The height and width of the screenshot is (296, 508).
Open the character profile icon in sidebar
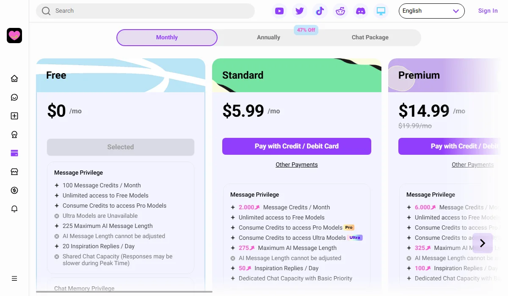(14, 134)
